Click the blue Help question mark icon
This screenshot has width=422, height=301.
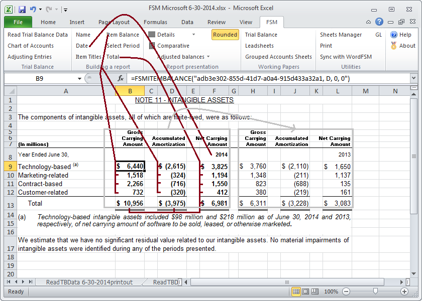[379, 22]
